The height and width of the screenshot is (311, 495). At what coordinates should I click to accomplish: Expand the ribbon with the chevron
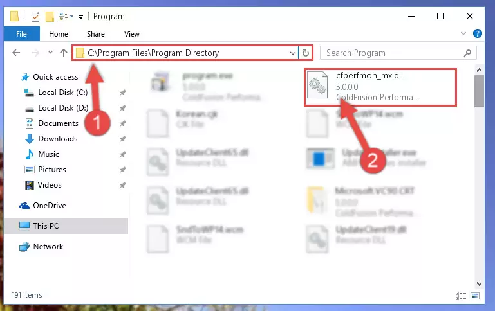(x=463, y=33)
